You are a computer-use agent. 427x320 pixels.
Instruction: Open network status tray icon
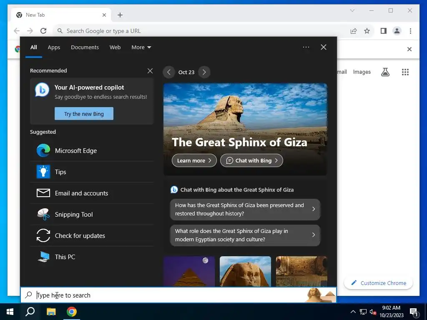(x=363, y=312)
